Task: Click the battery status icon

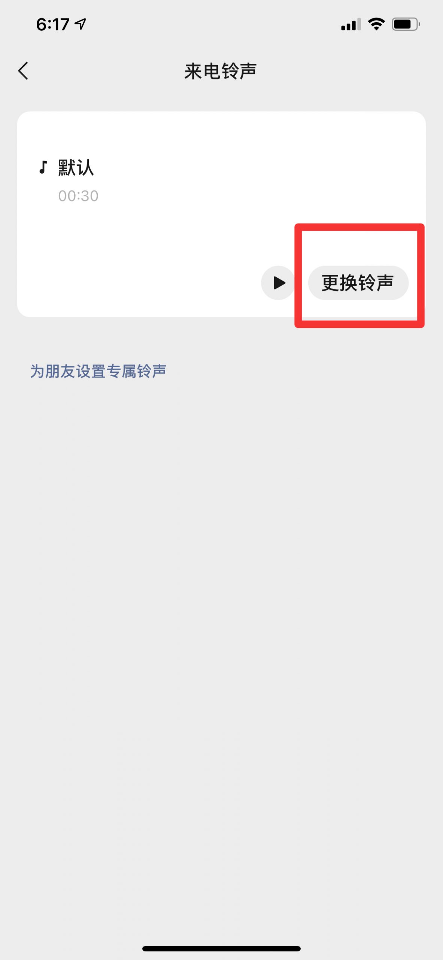Action: [x=406, y=24]
